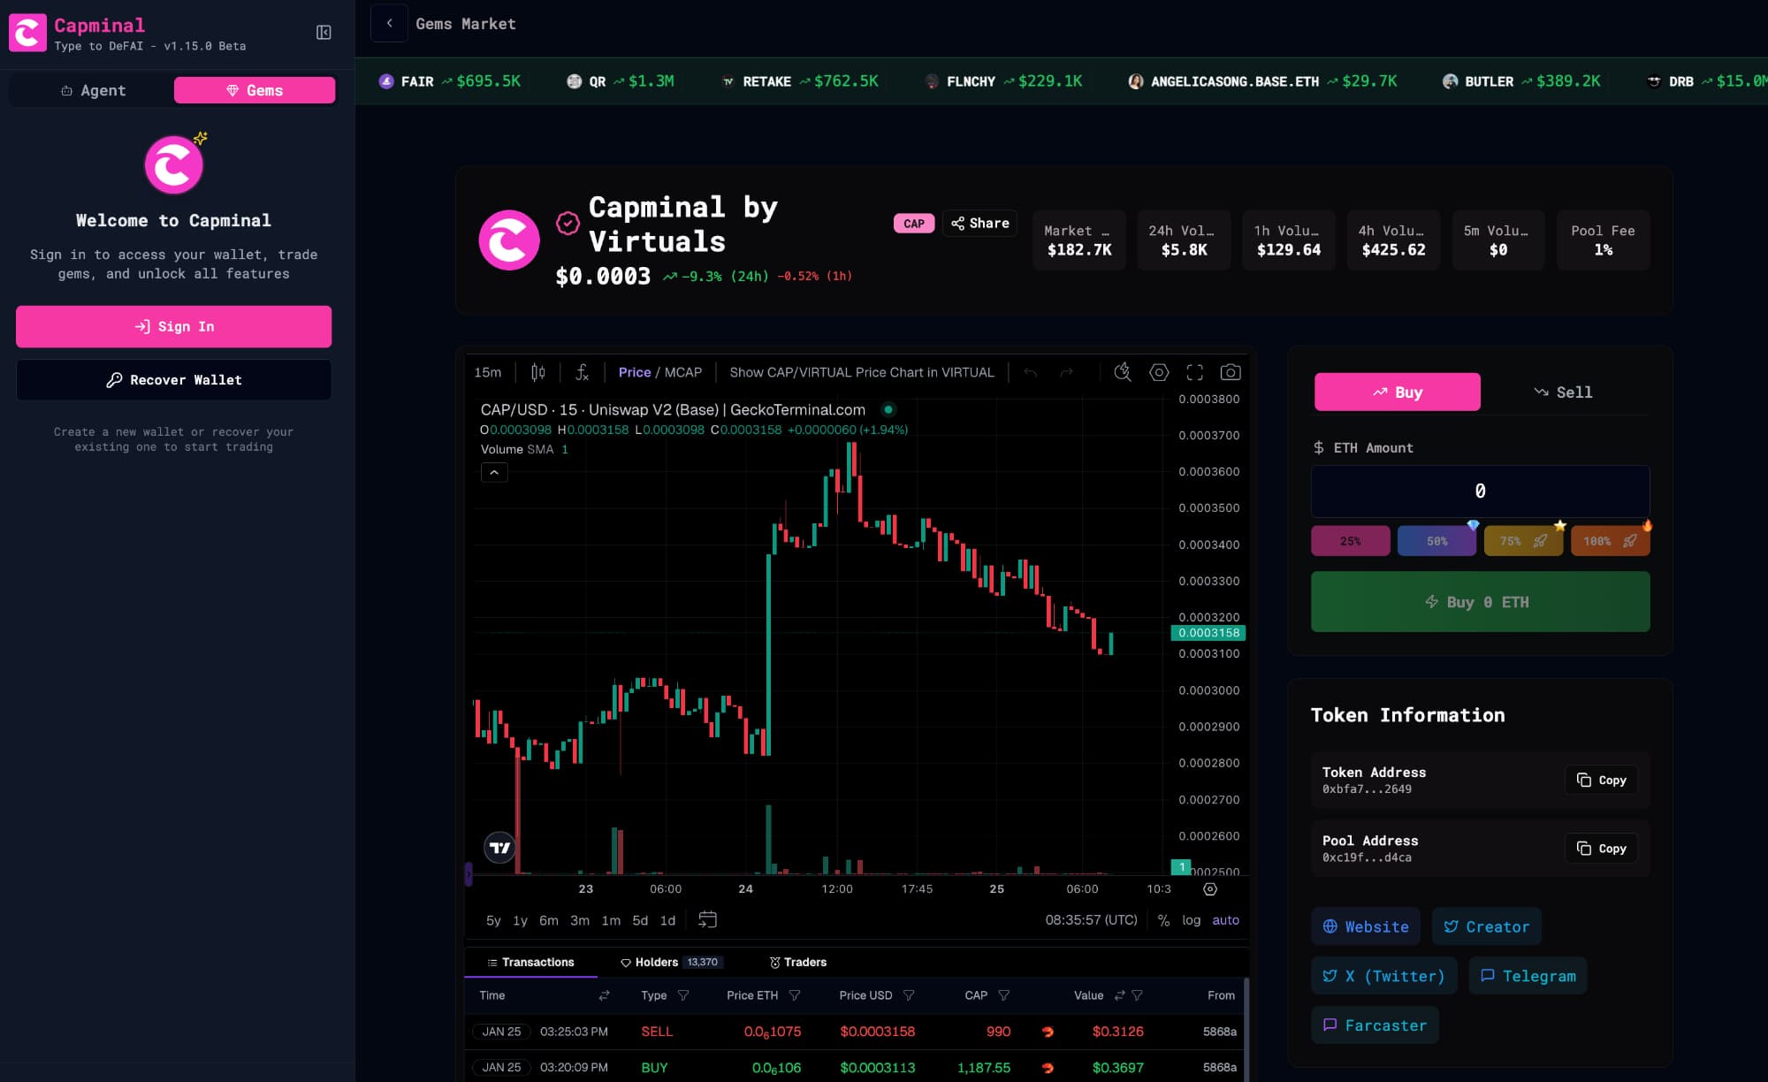
Task: Collapse the chart legend chevron
Action: pyautogui.click(x=494, y=473)
